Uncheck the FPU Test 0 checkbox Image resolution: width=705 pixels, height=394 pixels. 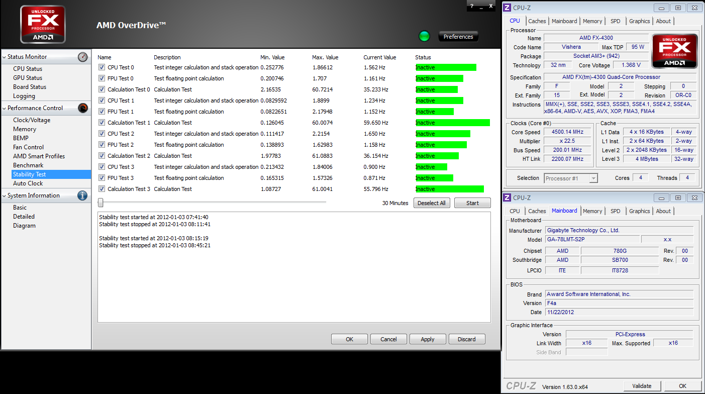[x=102, y=78]
